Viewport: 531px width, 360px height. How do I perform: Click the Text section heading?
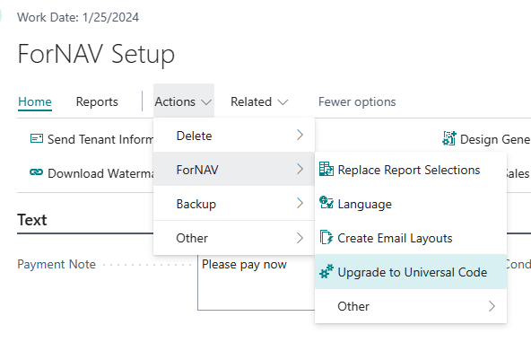[31, 220]
